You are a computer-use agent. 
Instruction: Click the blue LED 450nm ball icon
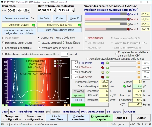click(103, 63)
